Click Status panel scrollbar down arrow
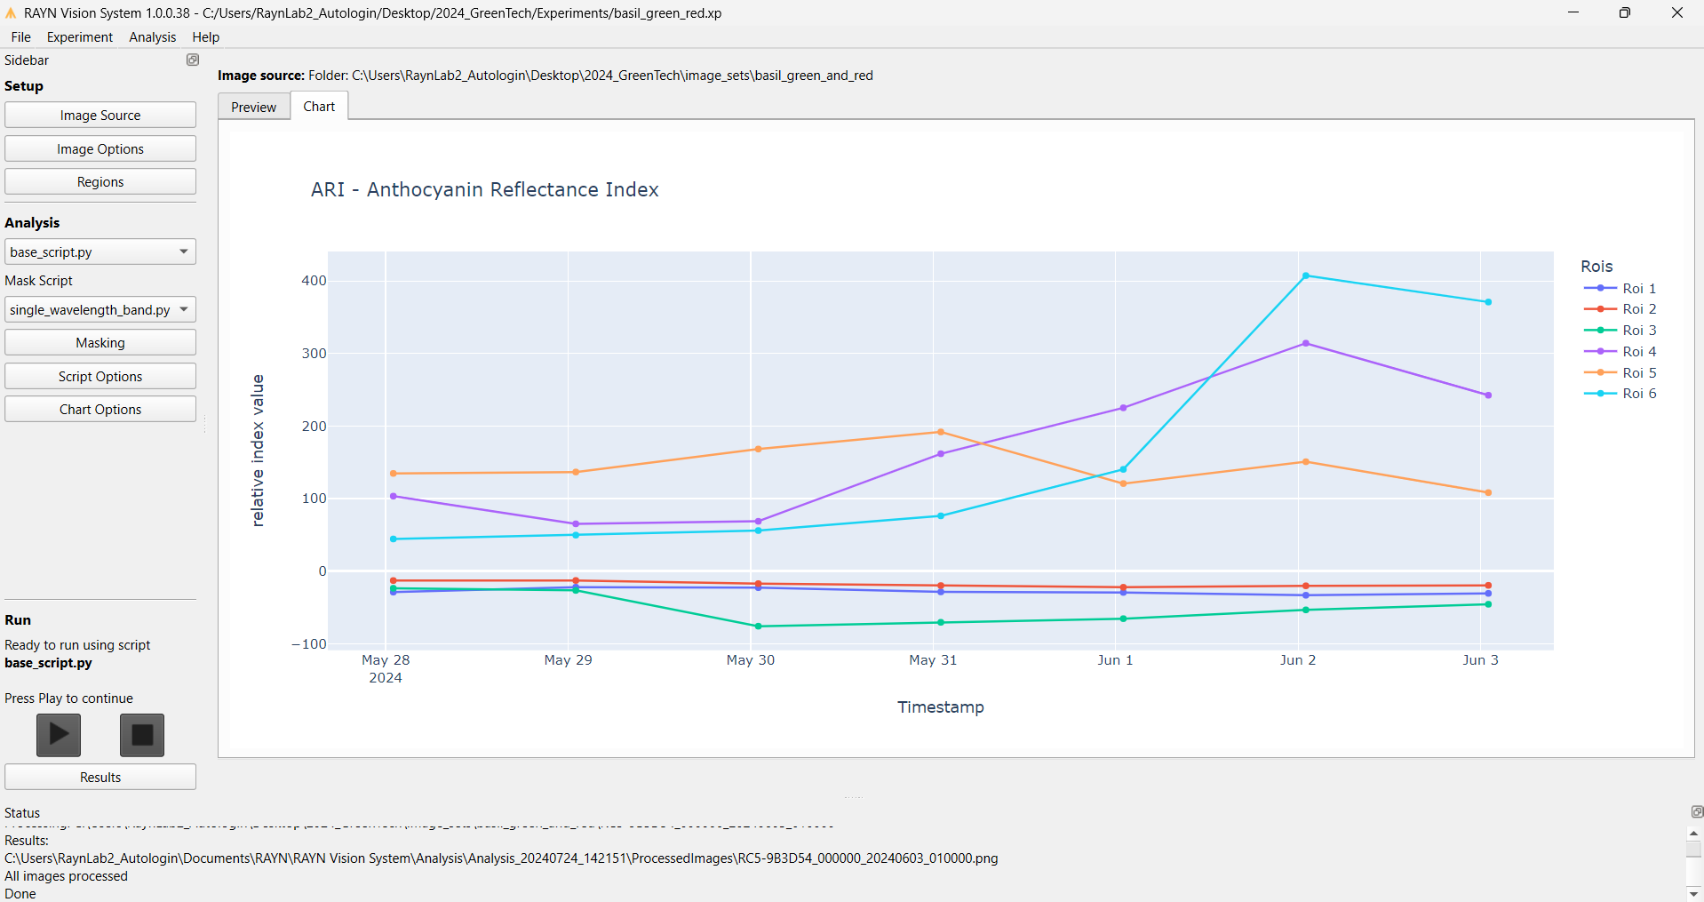 1694,893
